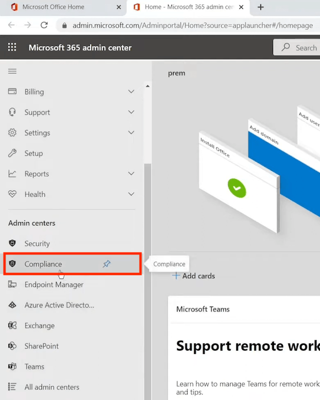Click the Setup wrench icon
Viewport: 320px width, 400px height.
click(12, 153)
